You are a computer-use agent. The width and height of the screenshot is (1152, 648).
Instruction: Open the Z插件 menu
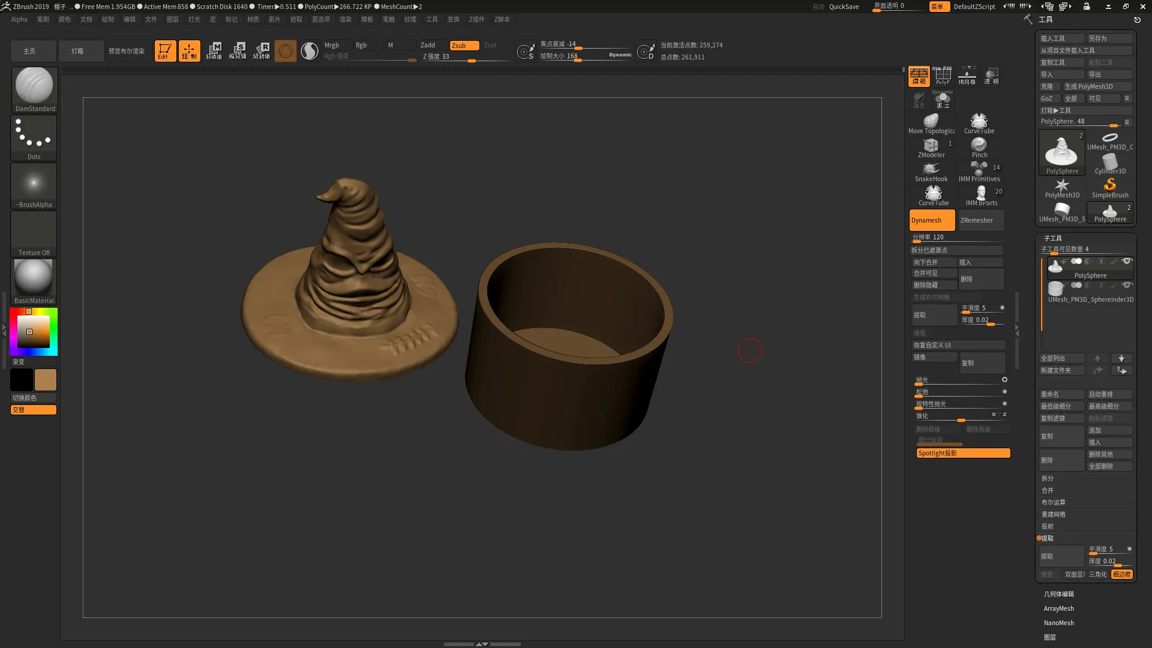click(476, 19)
